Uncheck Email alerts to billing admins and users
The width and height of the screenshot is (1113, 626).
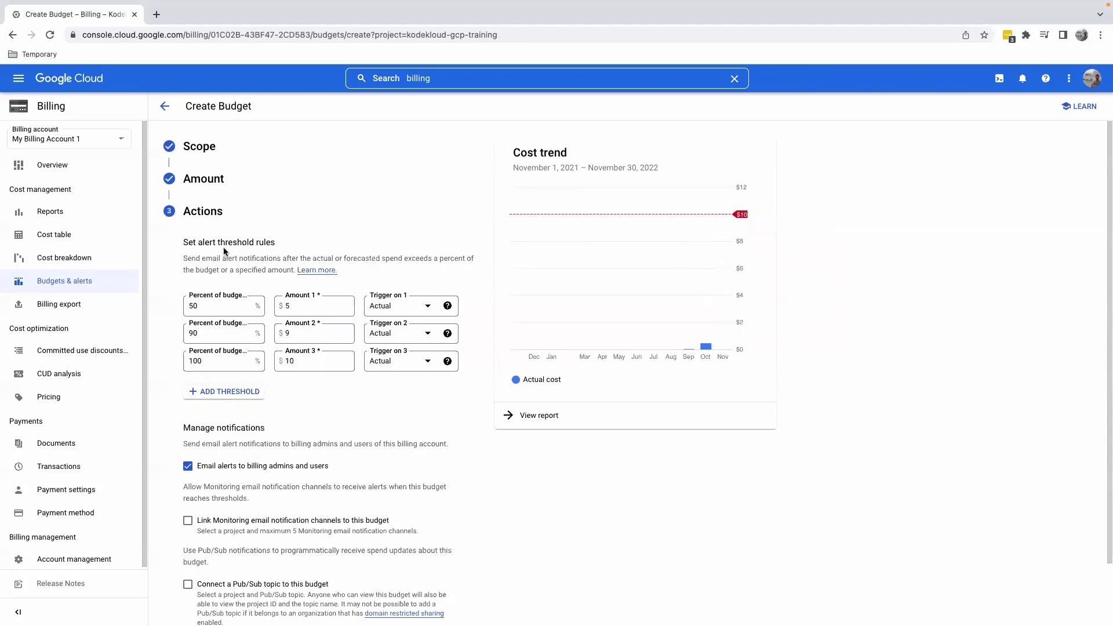188,466
